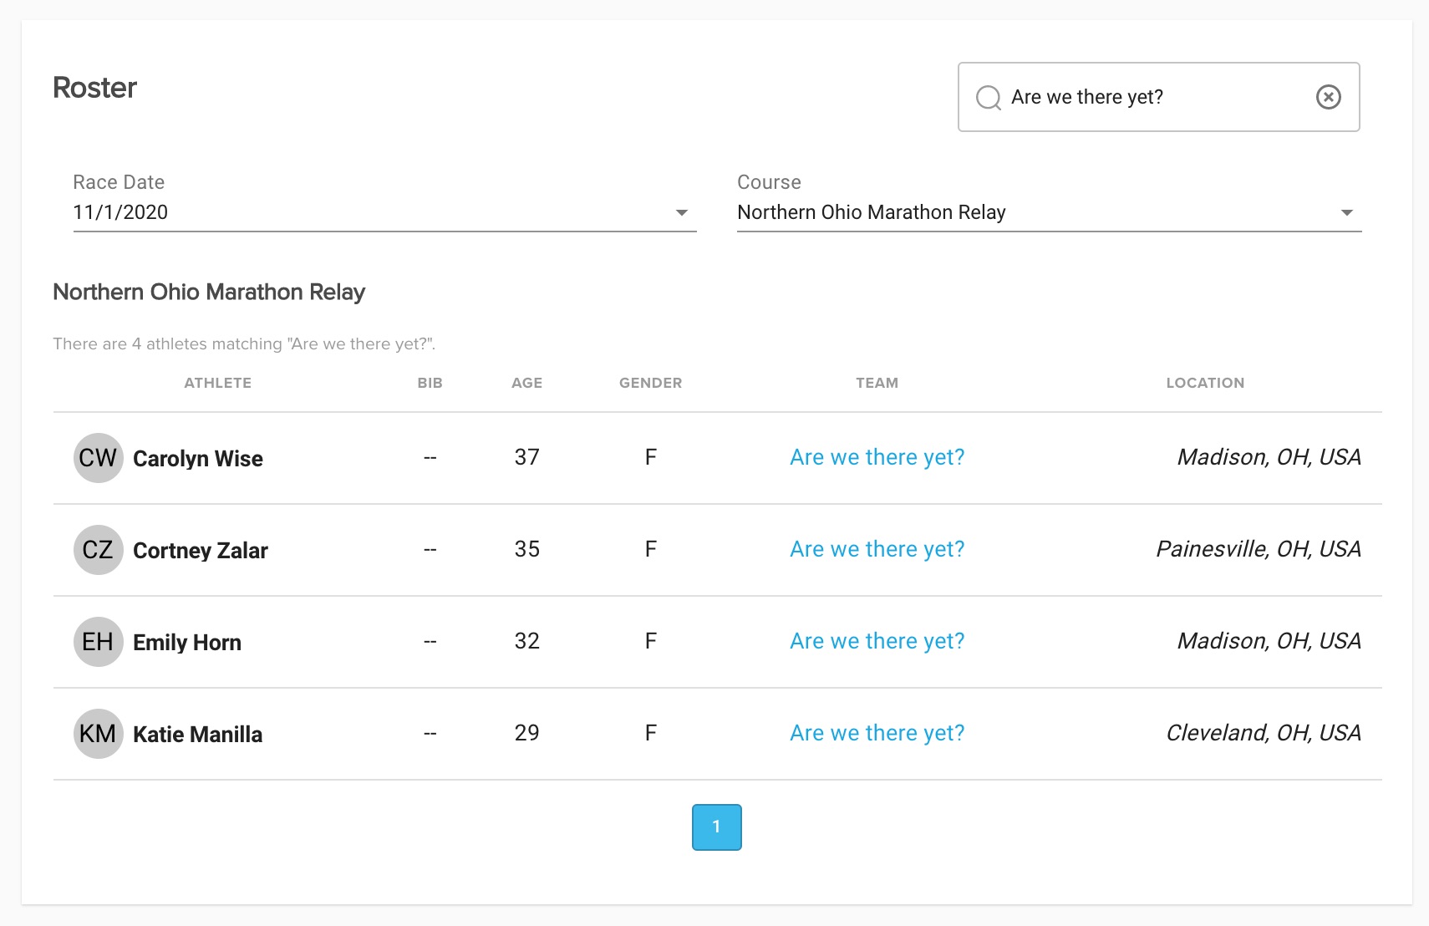1429x926 pixels.
Task: Click the ATHLETE column header
Action: pos(218,383)
